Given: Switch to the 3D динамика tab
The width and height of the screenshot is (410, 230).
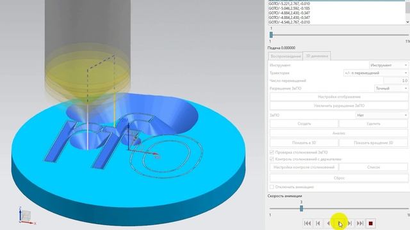Looking at the screenshot, I should (x=316, y=56).
